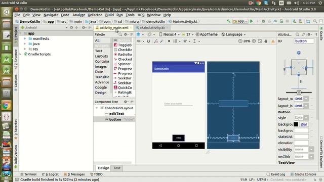Screen dimensions: 324x182
Task: Expand the java folder
Action: coord(25,44)
